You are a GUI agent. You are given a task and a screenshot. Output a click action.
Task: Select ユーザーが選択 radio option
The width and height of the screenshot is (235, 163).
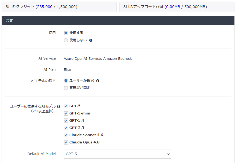[x=66, y=81]
